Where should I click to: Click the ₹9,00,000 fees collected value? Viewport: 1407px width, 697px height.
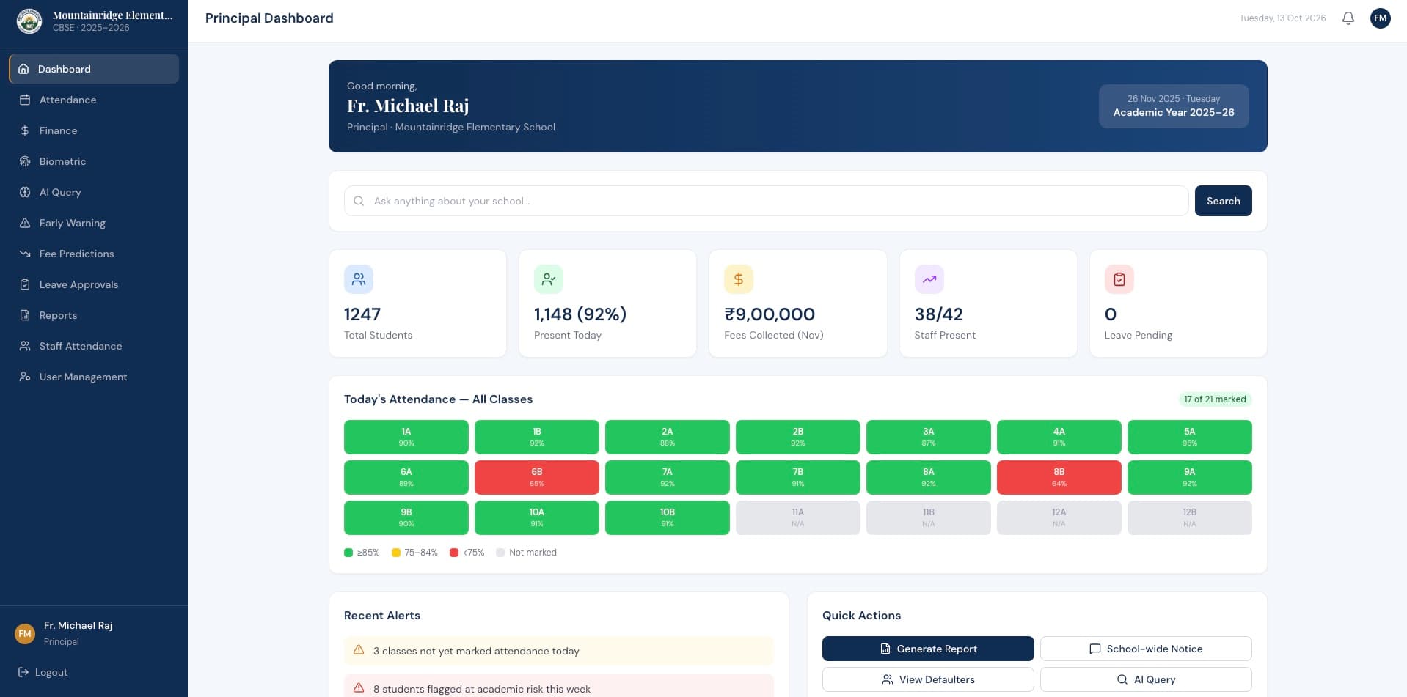pyautogui.click(x=770, y=314)
